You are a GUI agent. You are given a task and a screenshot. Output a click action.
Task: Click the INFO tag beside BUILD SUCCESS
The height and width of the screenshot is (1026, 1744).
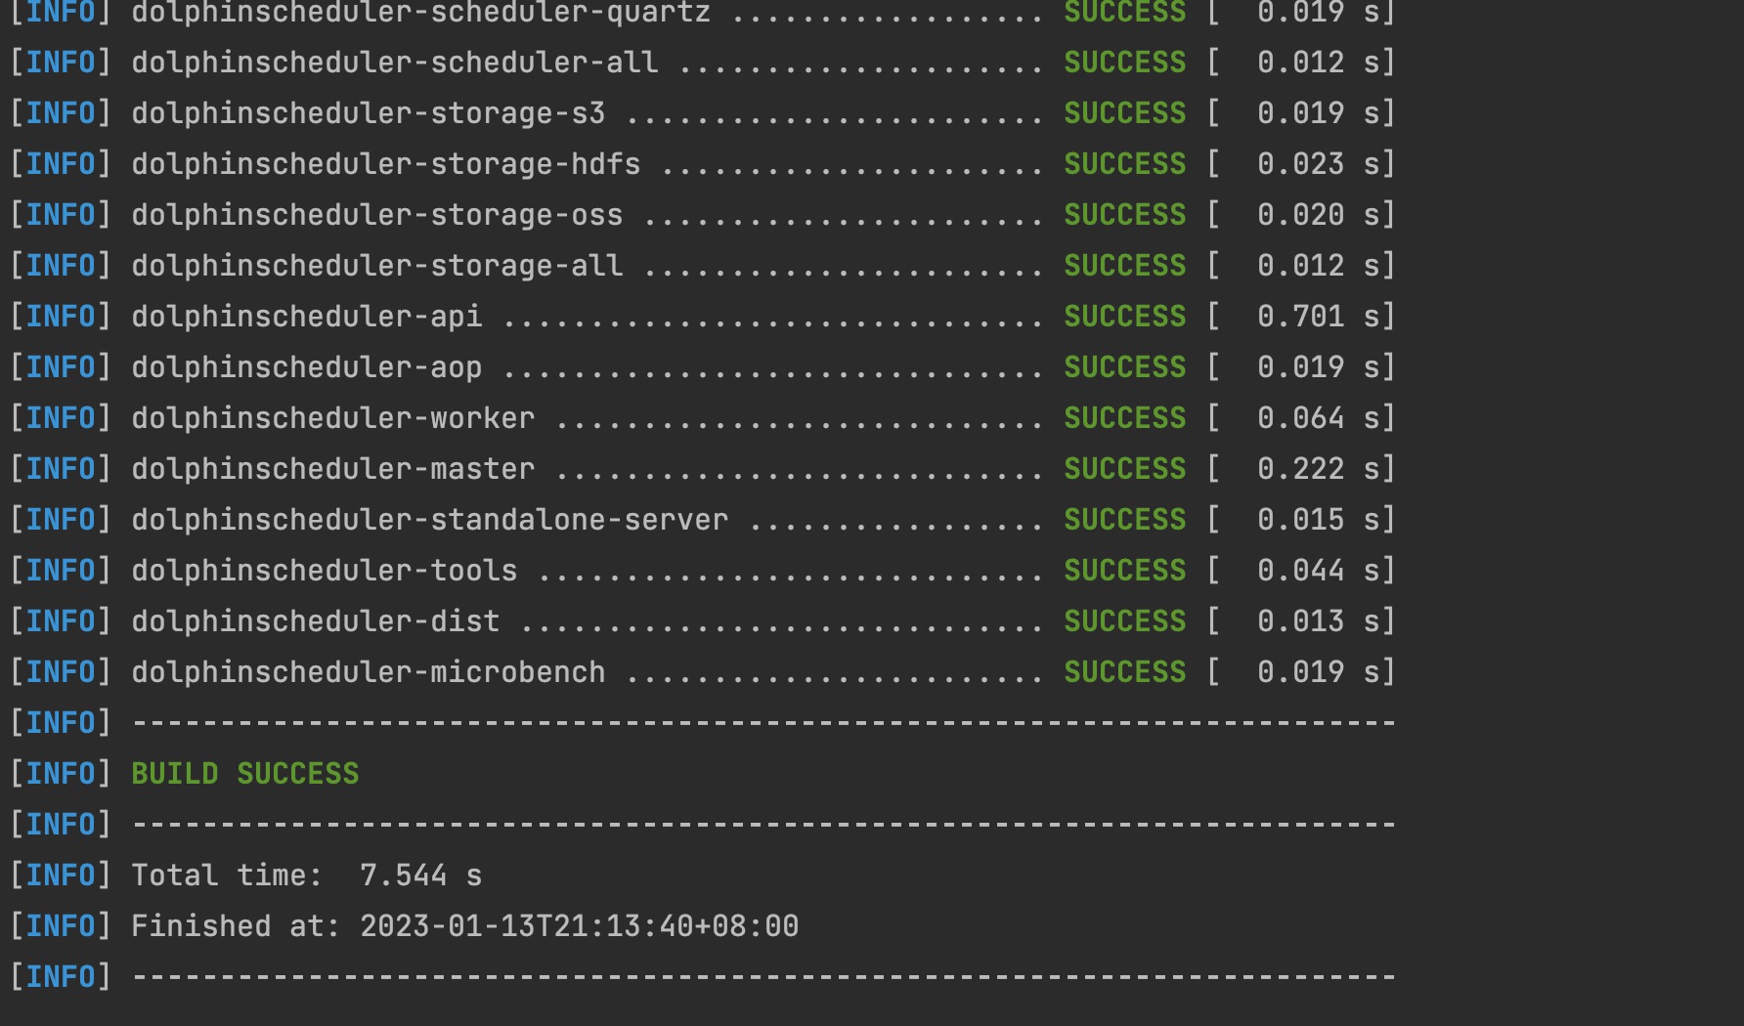[x=61, y=774]
